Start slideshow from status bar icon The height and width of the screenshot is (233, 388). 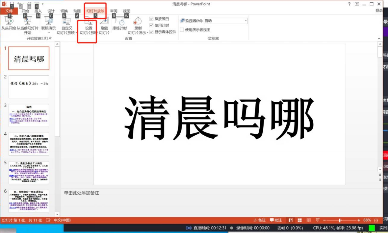tap(317, 220)
